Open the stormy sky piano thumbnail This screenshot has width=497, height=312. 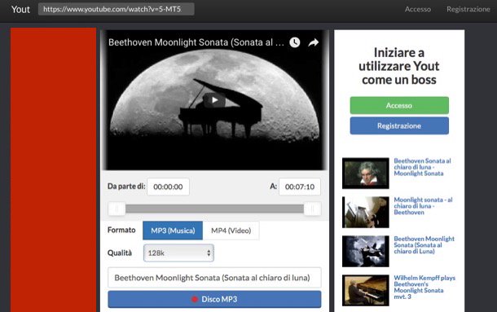366,251
